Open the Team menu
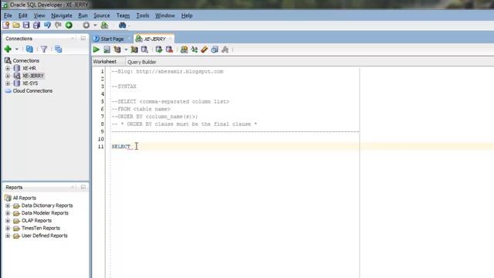The image size is (494, 278). 123,15
